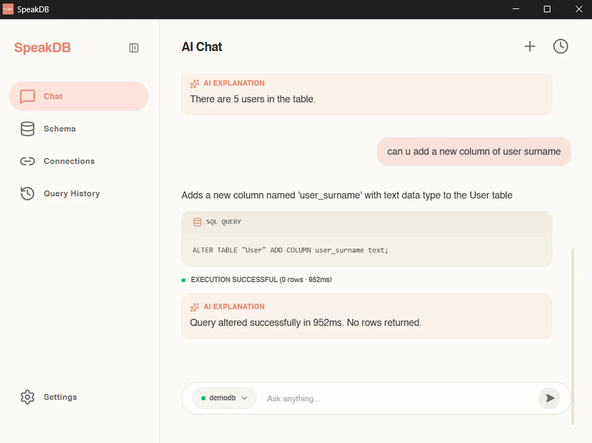The height and width of the screenshot is (443, 592).
Task: Collapse the sidebar panel icon
Action: [134, 48]
